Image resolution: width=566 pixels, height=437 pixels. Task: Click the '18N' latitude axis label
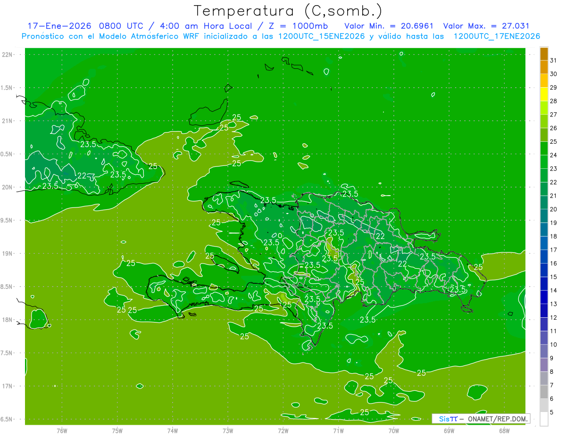click(8, 320)
